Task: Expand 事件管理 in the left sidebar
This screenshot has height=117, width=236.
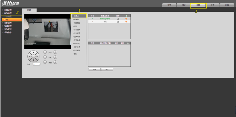Action: click(x=8, y=23)
